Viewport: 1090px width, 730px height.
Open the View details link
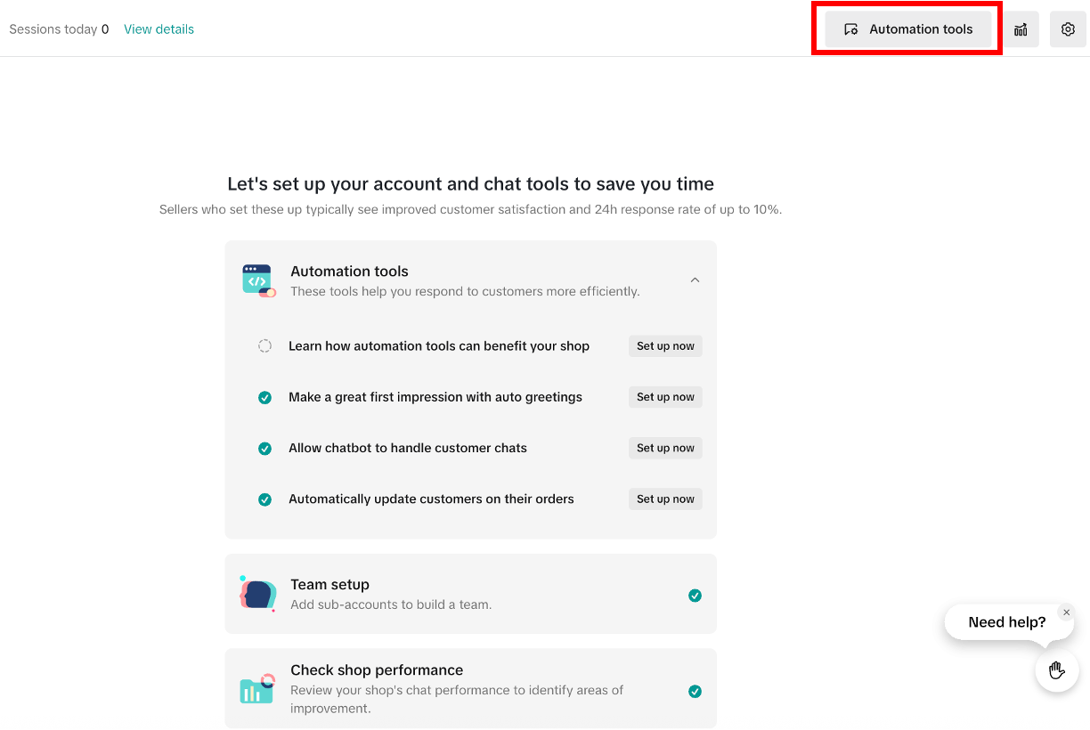(x=159, y=29)
